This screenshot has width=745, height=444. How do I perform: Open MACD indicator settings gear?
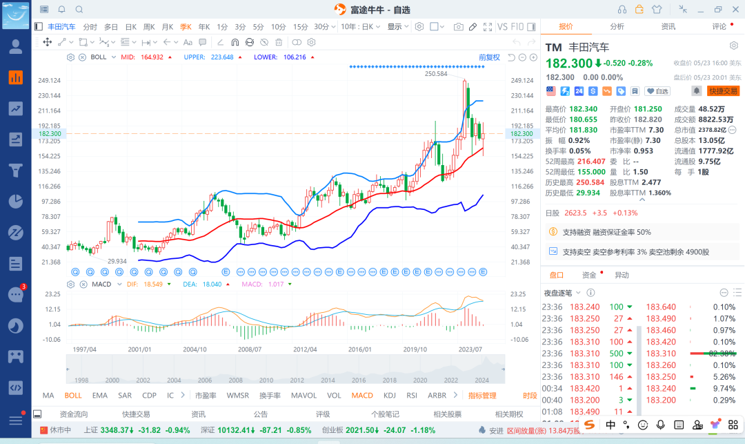(71, 284)
